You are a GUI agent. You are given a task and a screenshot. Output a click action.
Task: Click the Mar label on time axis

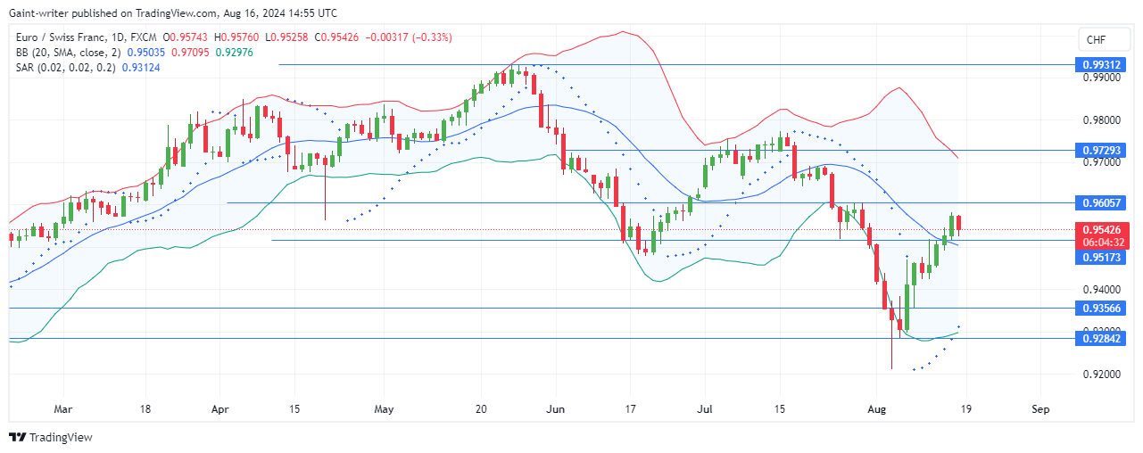(x=63, y=409)
